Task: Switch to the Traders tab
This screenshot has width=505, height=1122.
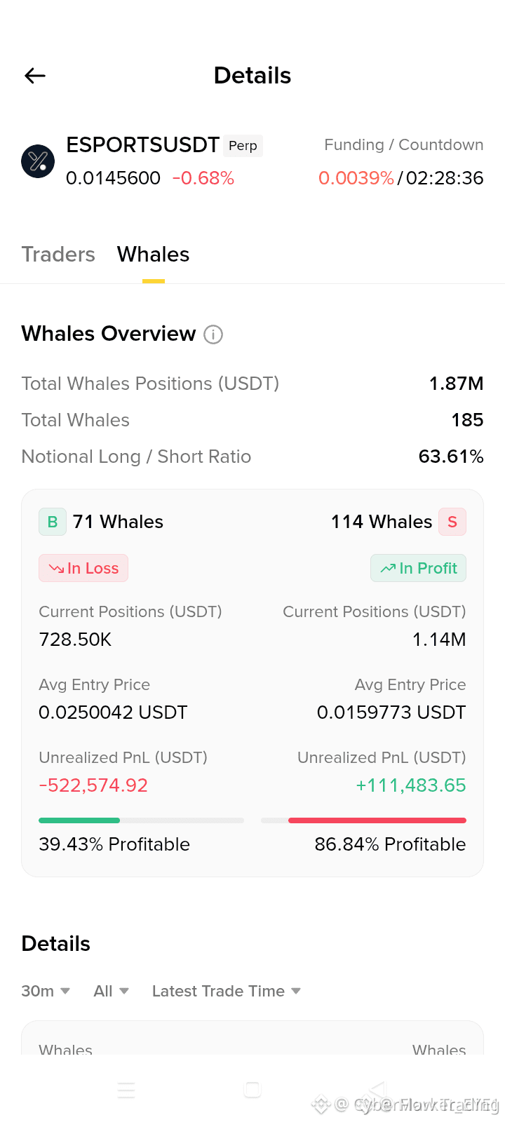Action: pyautogui.click(x=58, y=254)
